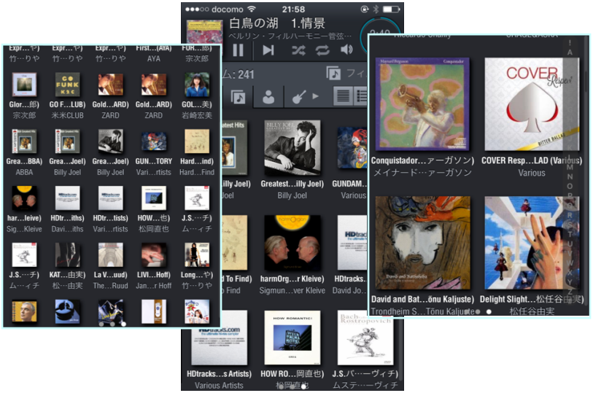Open David and Bathsheba cover in right screen

point(422,243)
